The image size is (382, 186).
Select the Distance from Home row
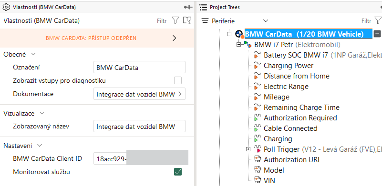pos(297,76)
